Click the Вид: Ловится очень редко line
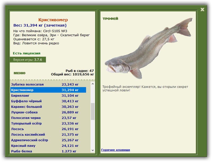212x162 pixels. point(36,43)
